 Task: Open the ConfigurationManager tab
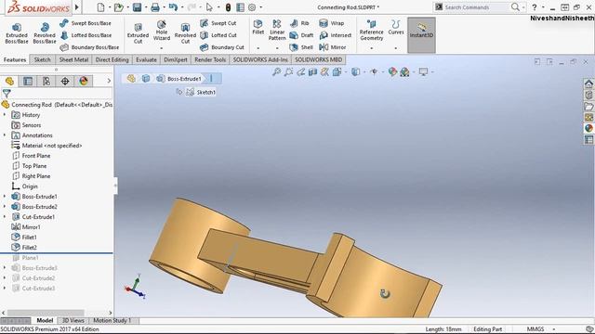(46, 81)
